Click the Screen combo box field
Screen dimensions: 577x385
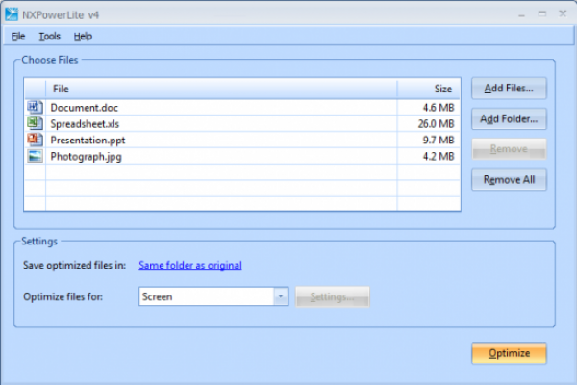pyautogui.click(x=213, y=296)
